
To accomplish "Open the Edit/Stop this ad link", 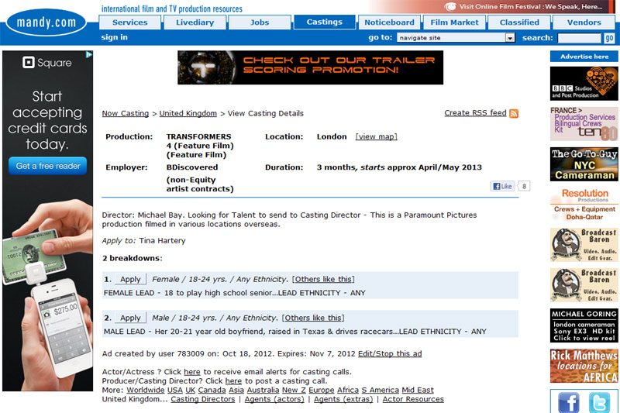I will [x=390, y=353].
